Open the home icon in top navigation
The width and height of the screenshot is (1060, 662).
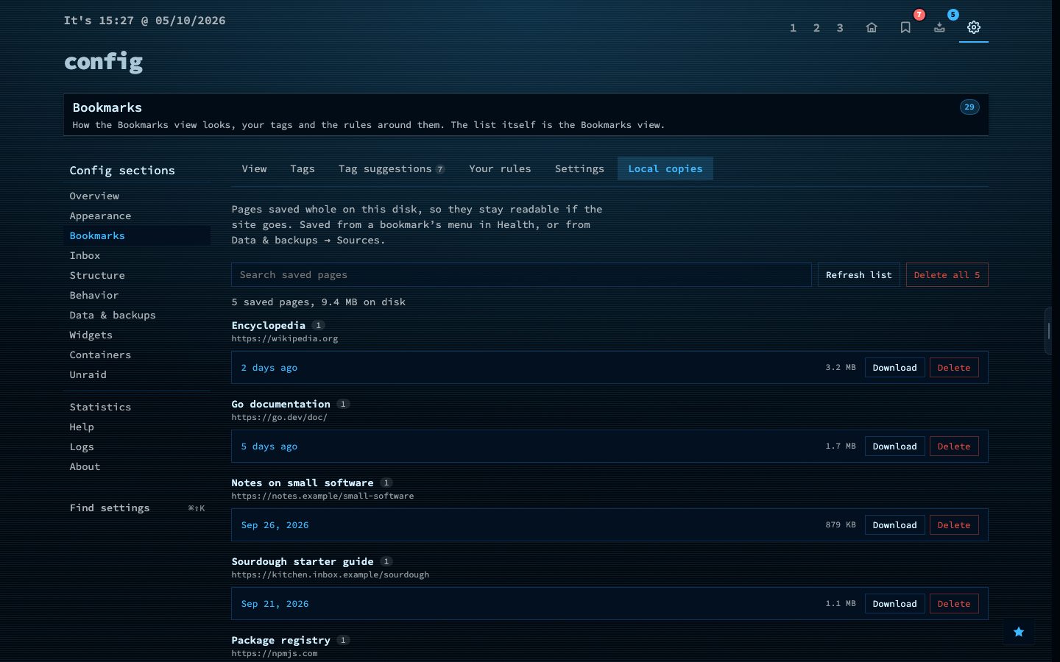872,27
